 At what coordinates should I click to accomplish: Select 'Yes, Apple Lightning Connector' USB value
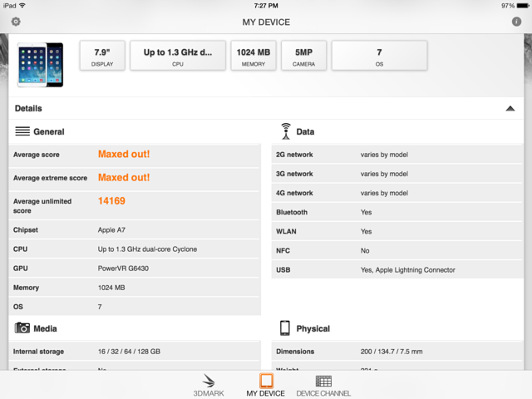tap(408, 270)
